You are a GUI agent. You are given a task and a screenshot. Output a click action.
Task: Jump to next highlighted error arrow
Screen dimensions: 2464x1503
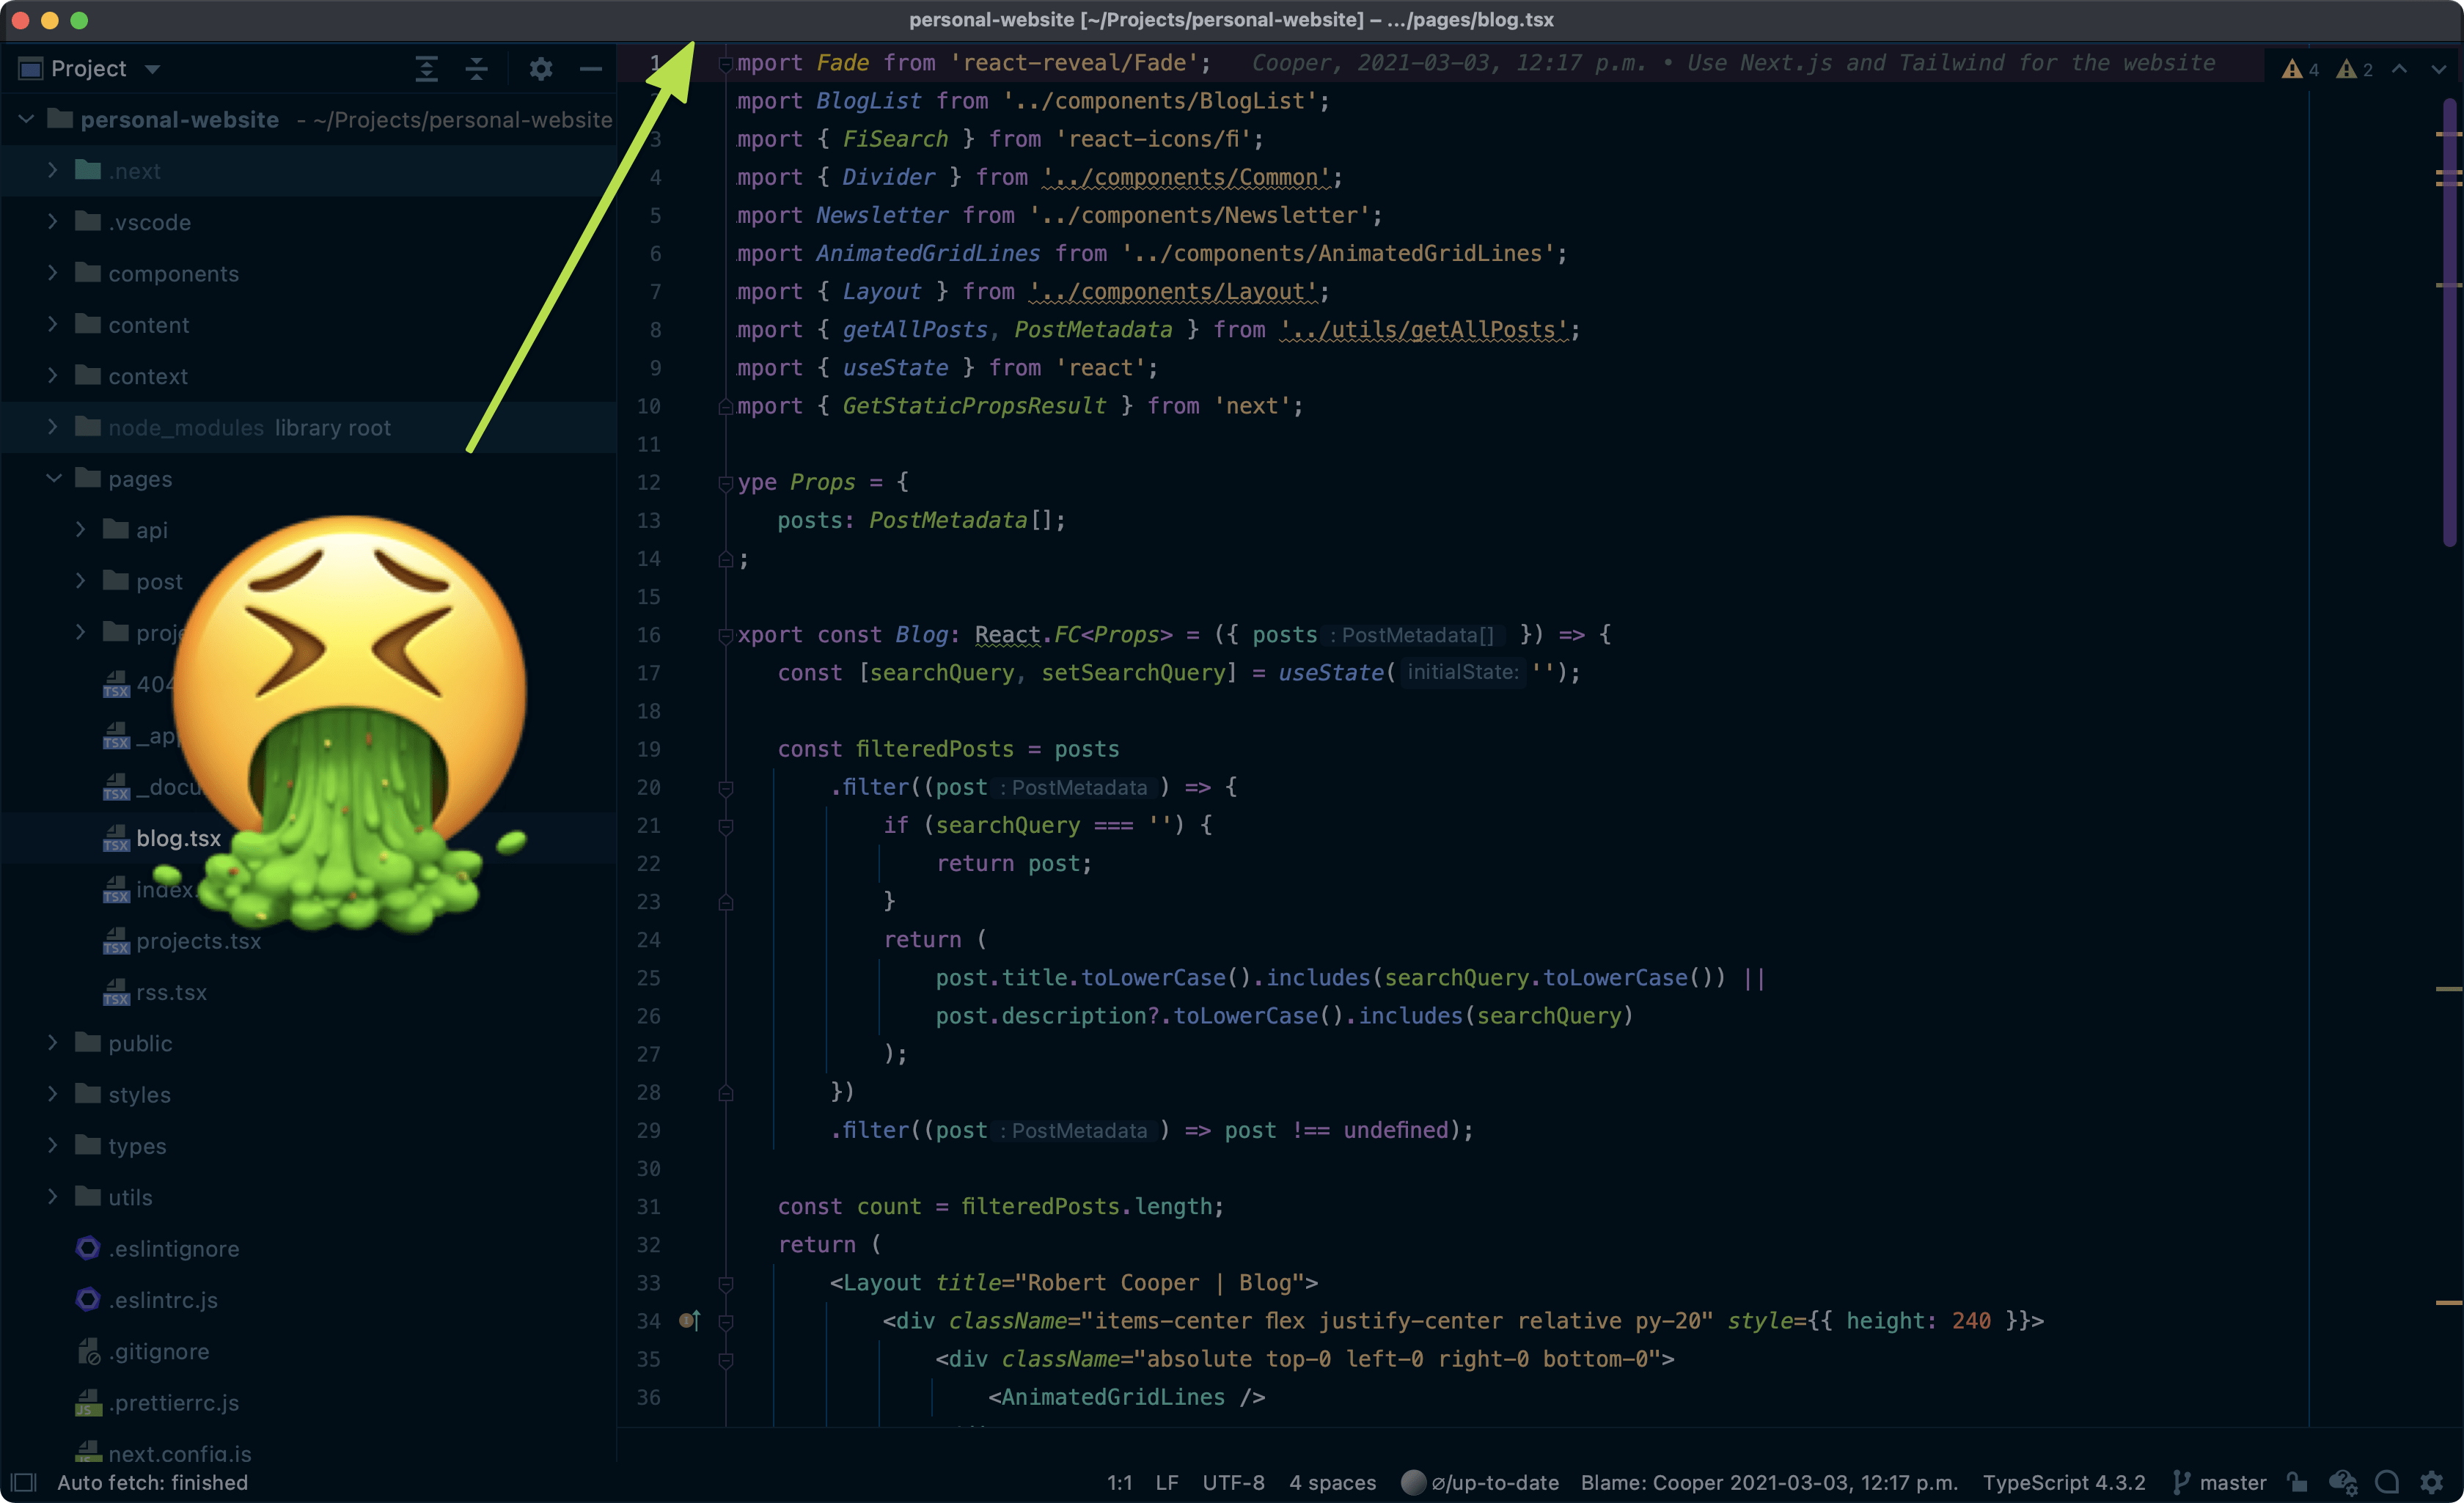coord(2438,69)
